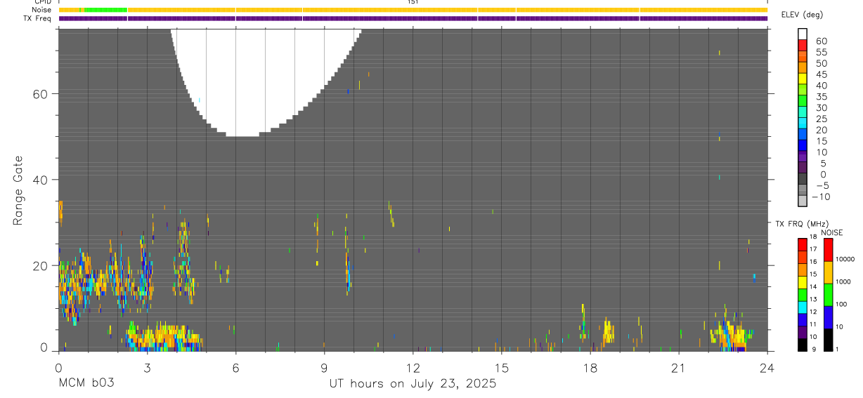Image resolution: width=863 pixels, height=398 pixels.
Task: Click the '45' label on elevation scale
Action: [821, 74]
